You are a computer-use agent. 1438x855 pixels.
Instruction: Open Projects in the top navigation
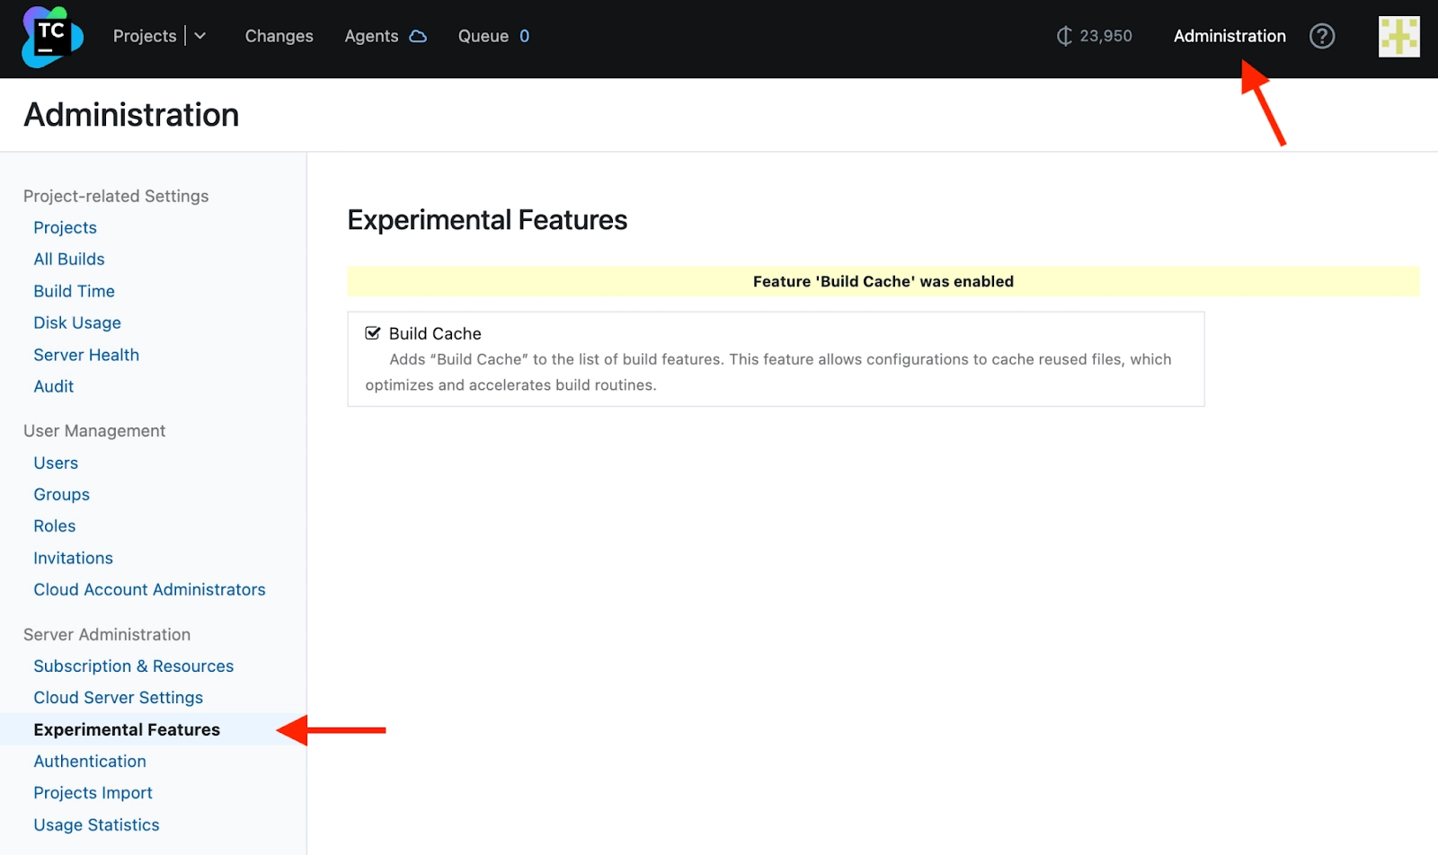pyautogui.click(x=145, y=36)
